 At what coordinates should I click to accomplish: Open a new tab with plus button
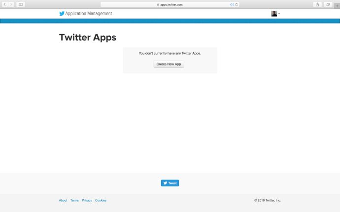point(337,5)
